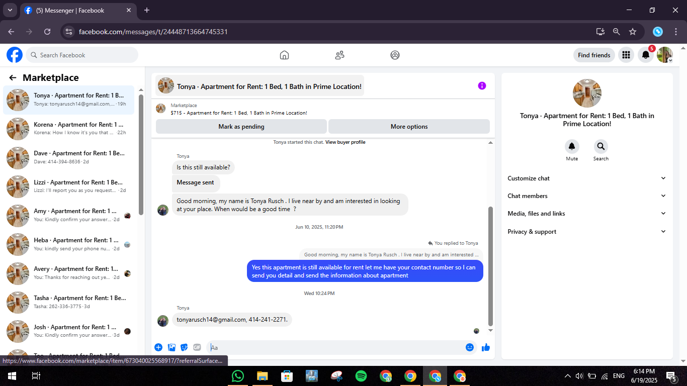Go back from Marketplace chats list
This screenshot has width=687, height=386.
pos(13,78)
